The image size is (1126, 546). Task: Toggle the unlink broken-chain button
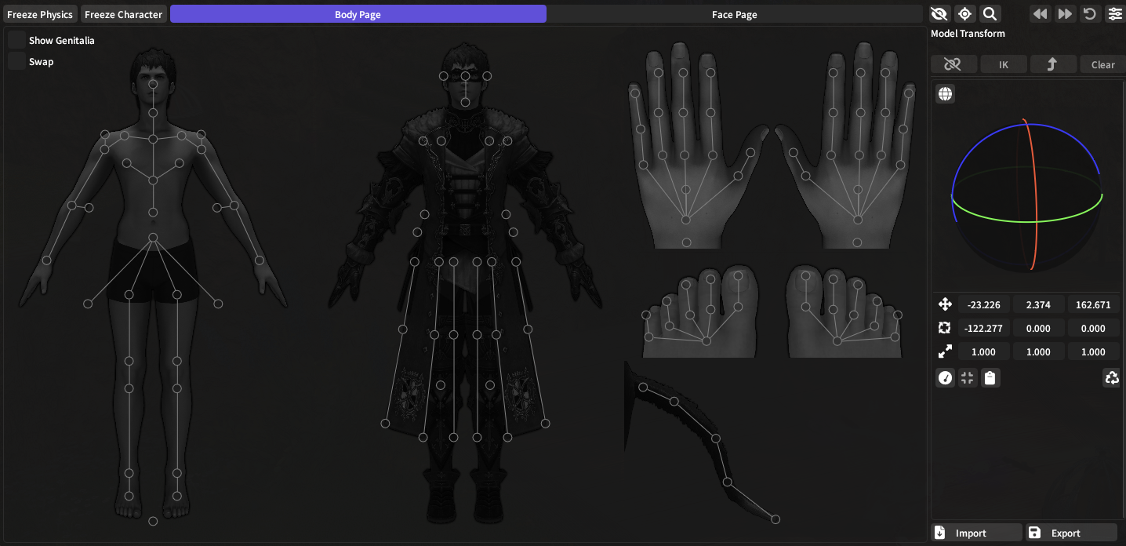953,64
